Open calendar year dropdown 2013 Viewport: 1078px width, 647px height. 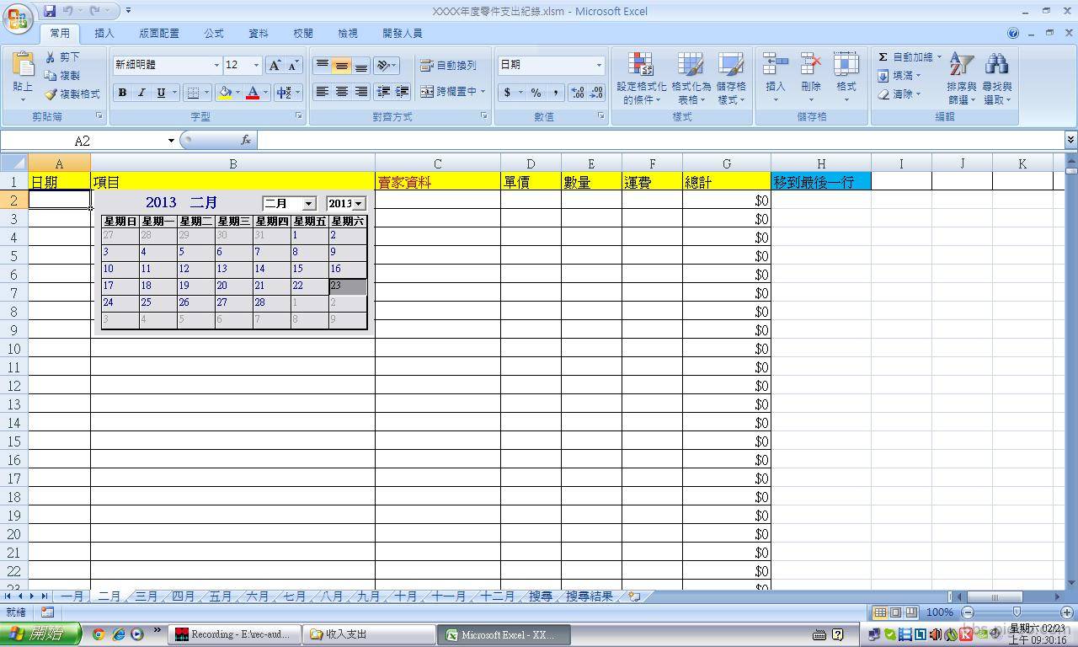pos(359,204)
